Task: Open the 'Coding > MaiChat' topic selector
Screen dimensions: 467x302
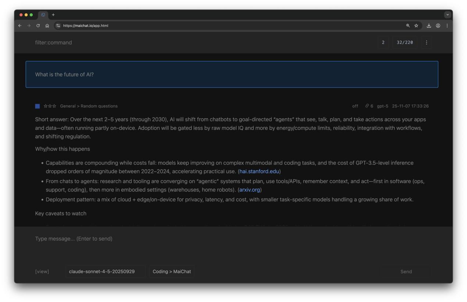Action: [x=172, y=271]
